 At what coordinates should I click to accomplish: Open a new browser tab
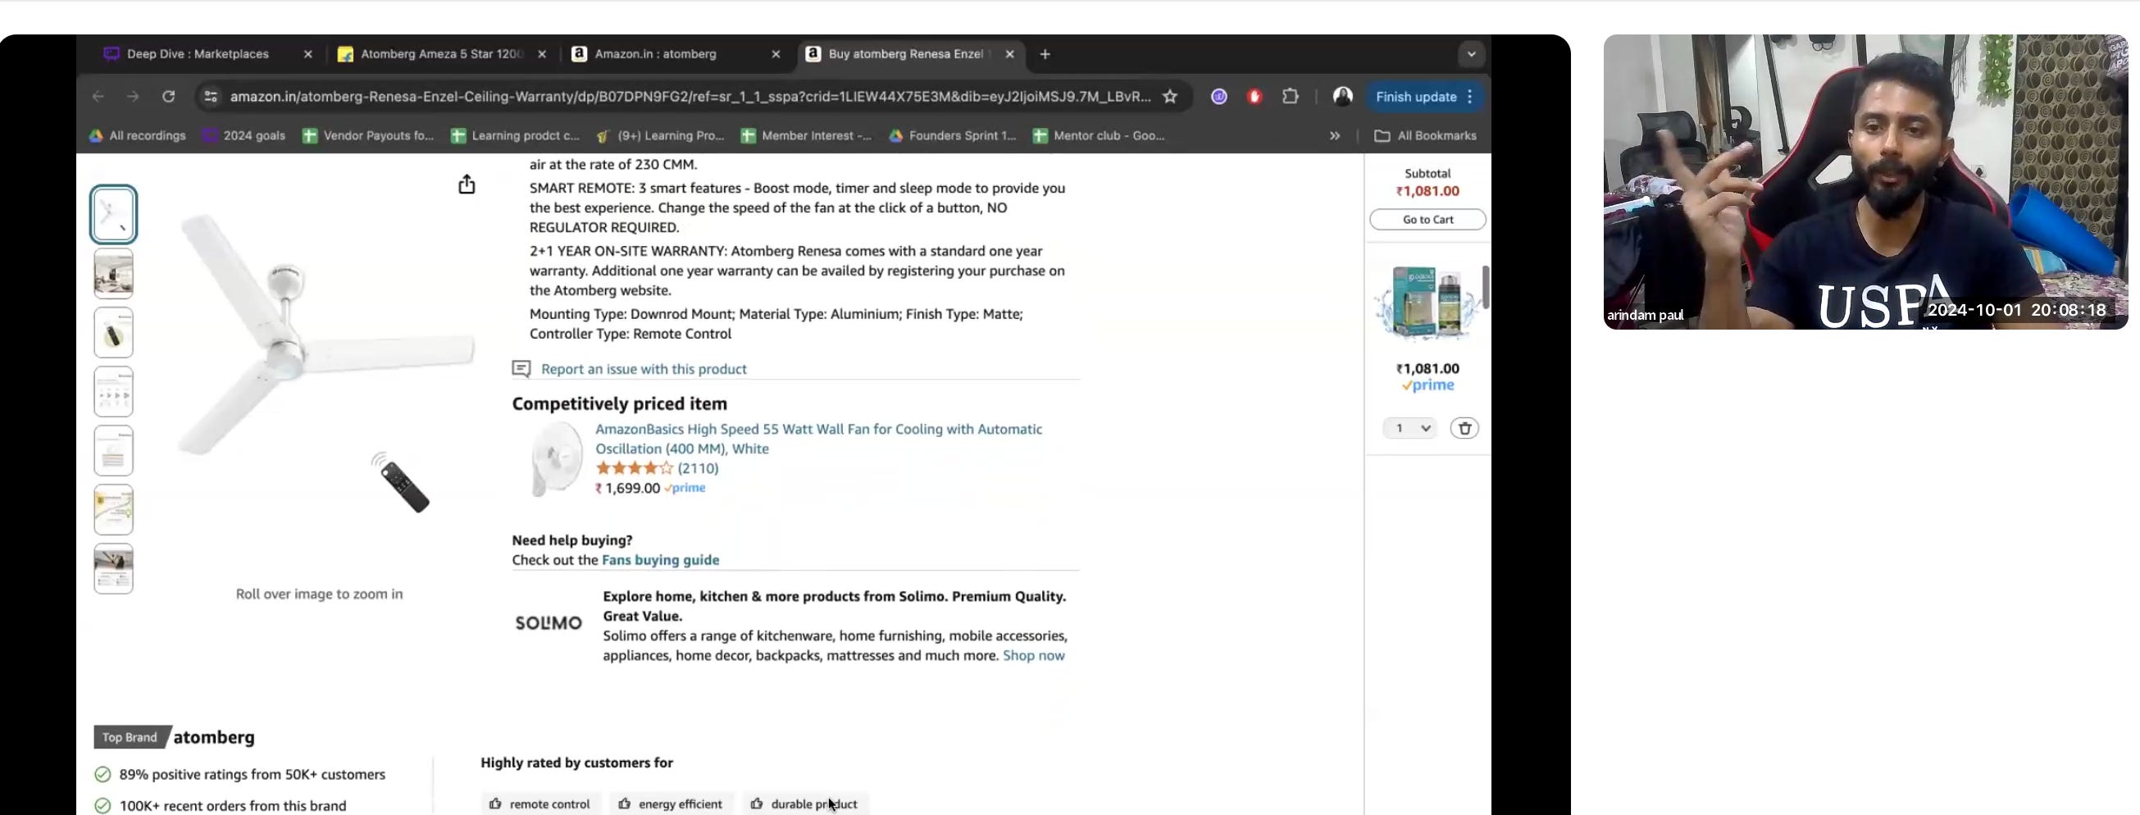click(x=1045, y=54)
